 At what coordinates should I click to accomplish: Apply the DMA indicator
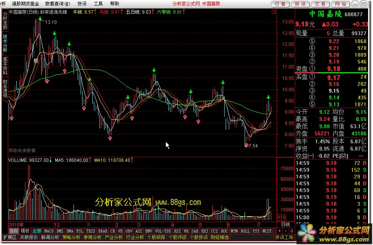tap(70, 231)
